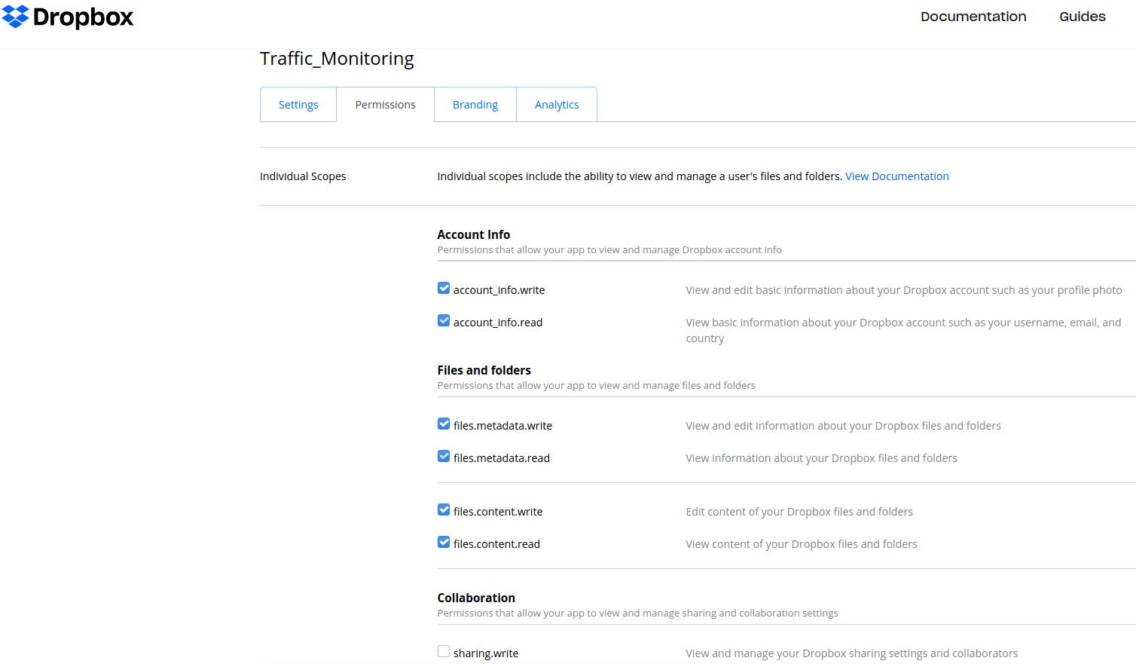
Task: Click the Account Info heading
Action: point(474,234)
